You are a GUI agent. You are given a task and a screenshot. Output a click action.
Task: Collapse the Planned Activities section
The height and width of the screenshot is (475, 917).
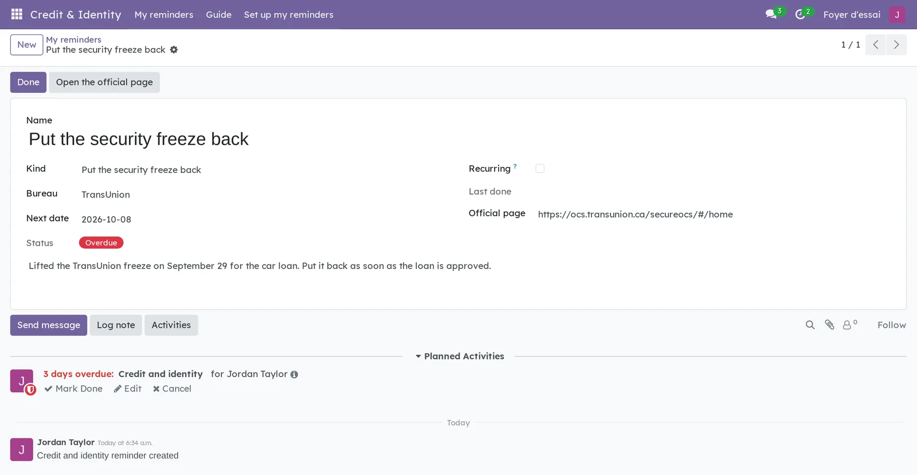pos(460,356)
